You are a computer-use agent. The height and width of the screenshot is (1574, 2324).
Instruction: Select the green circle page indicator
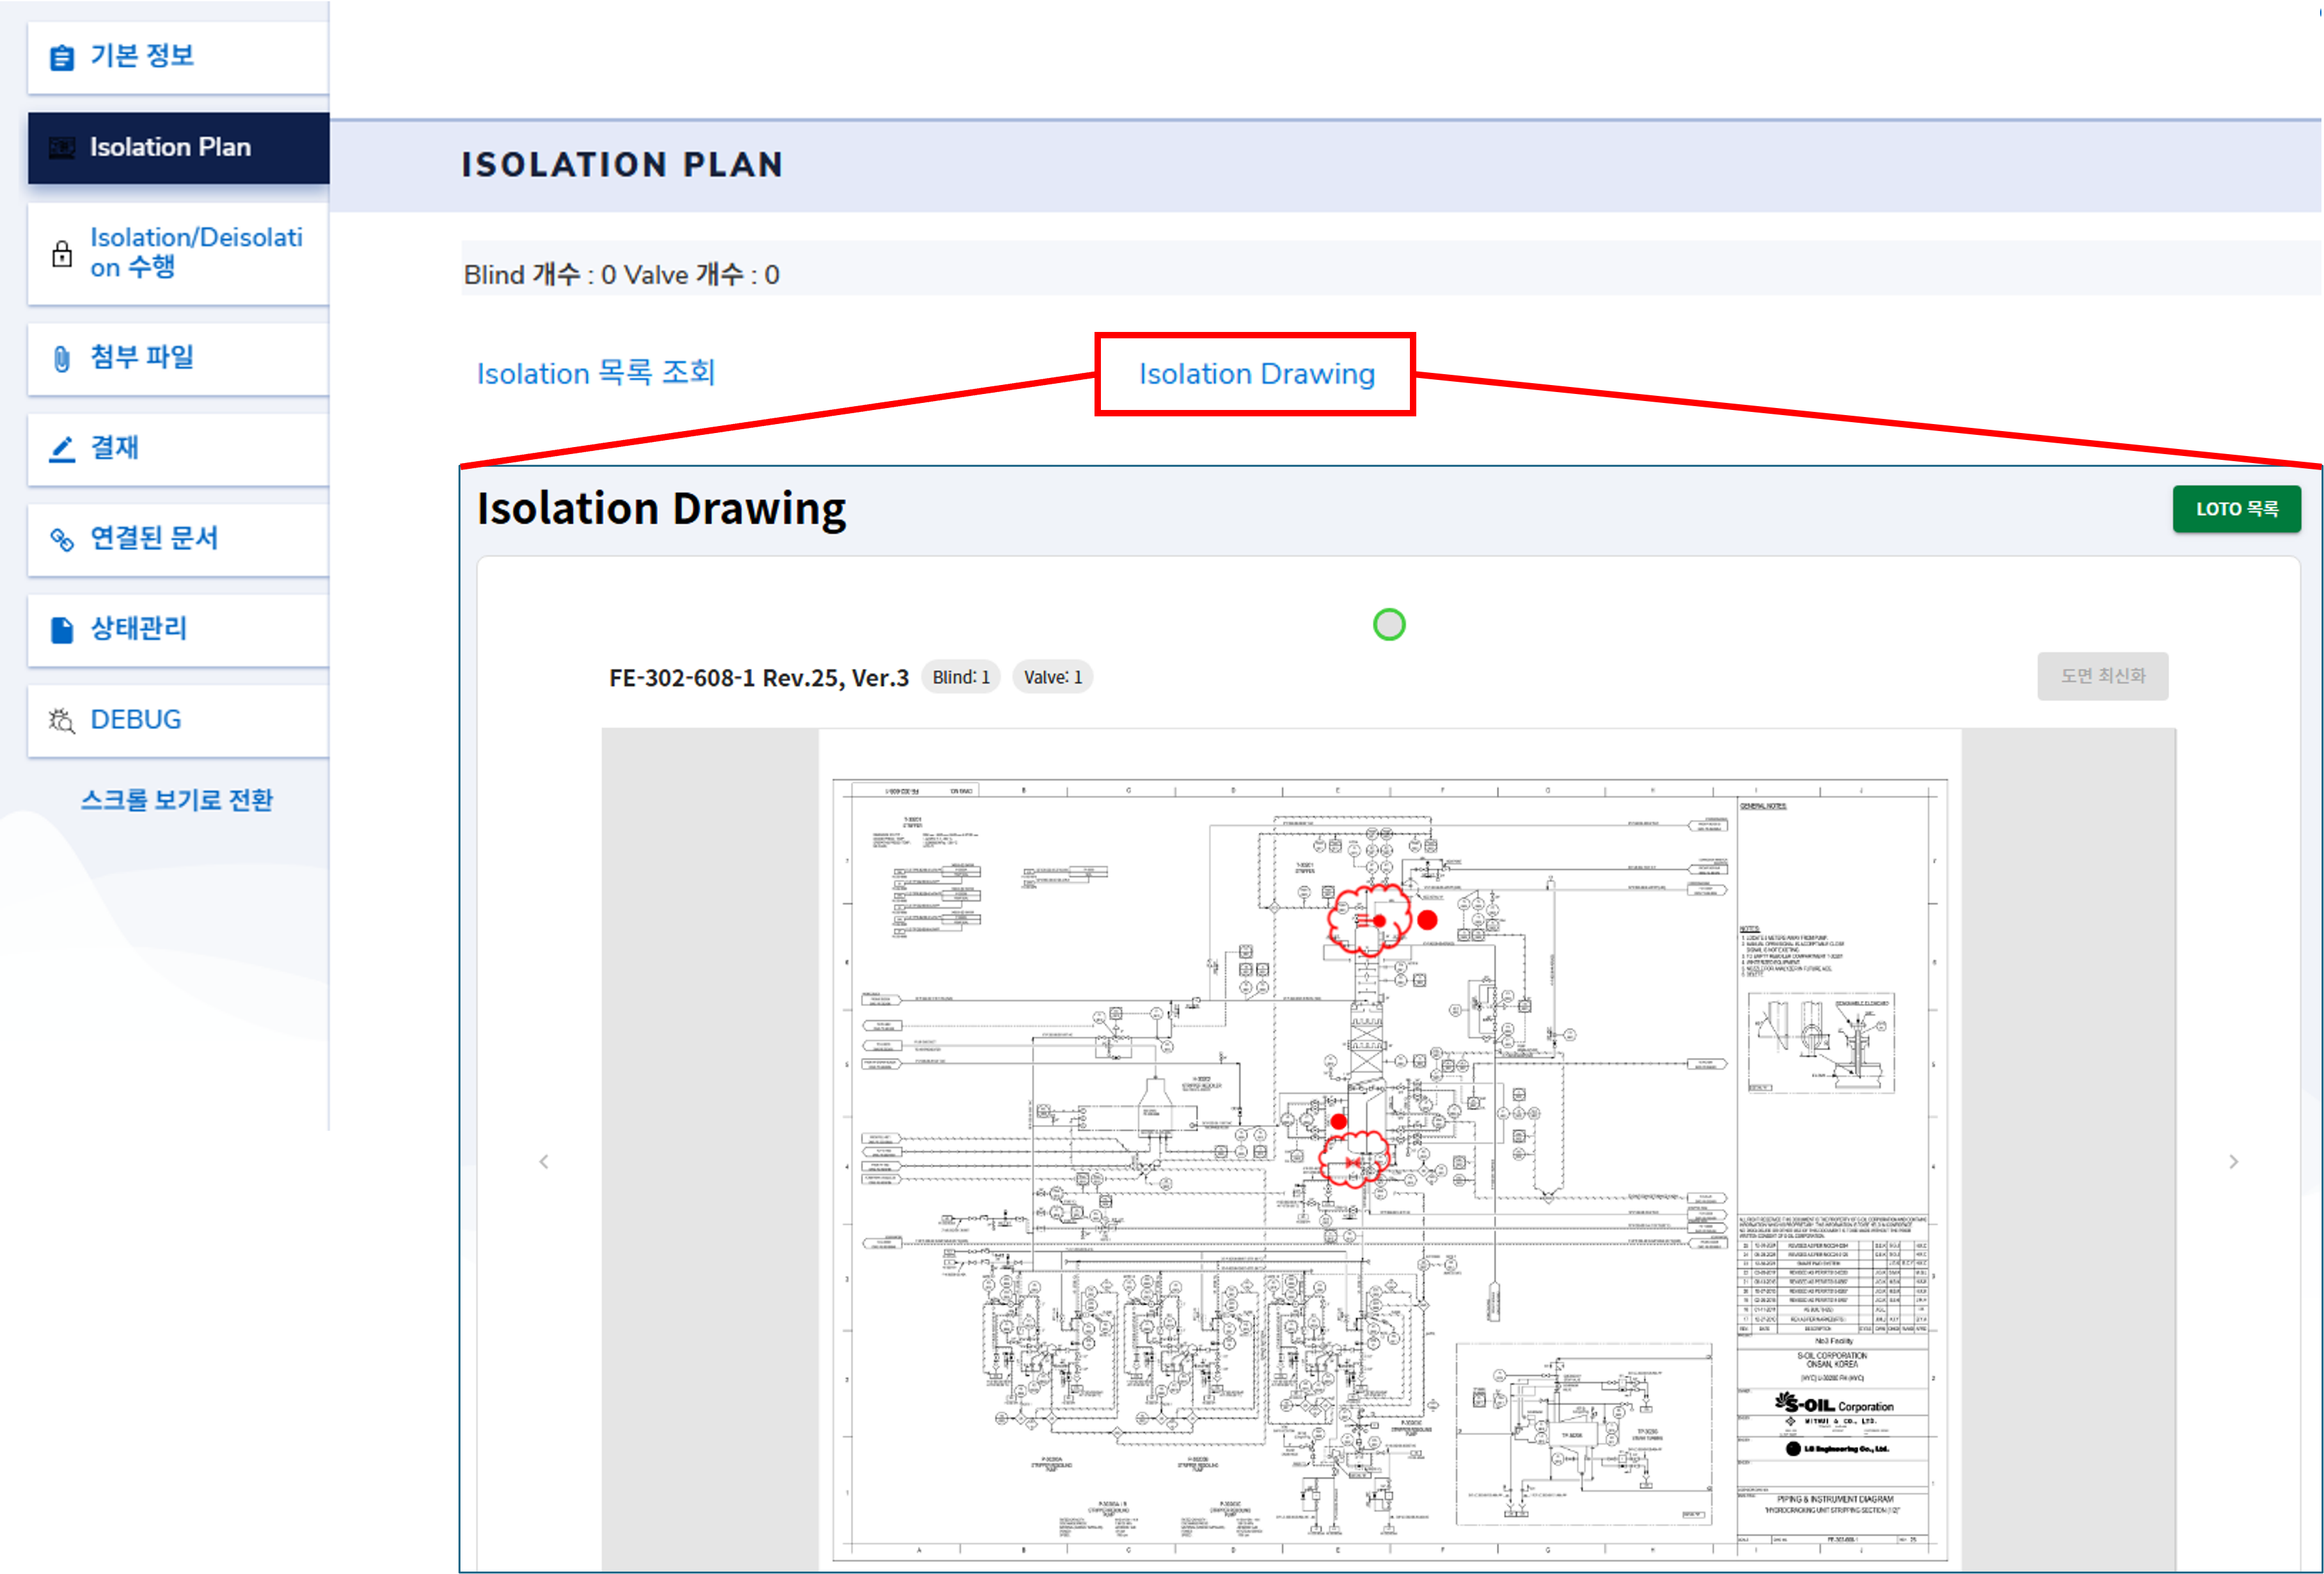pyautogui.click(x=1389, y=625)
